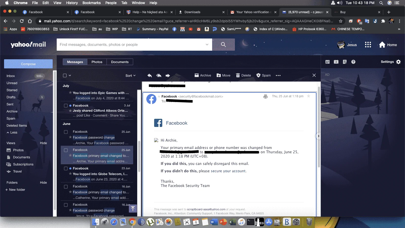This screenshot has height=228, width=405.
Task: Click the Compose button
Action: (x=28, y=64)
